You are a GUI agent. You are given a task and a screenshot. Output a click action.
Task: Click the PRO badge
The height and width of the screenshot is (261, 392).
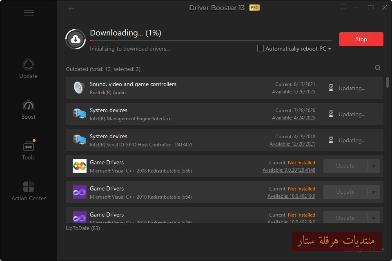[x=254, y=8]
